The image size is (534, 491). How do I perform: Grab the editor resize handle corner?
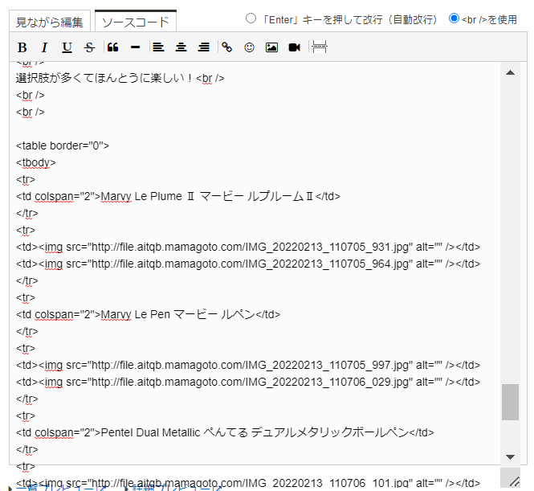click(514, 481)
